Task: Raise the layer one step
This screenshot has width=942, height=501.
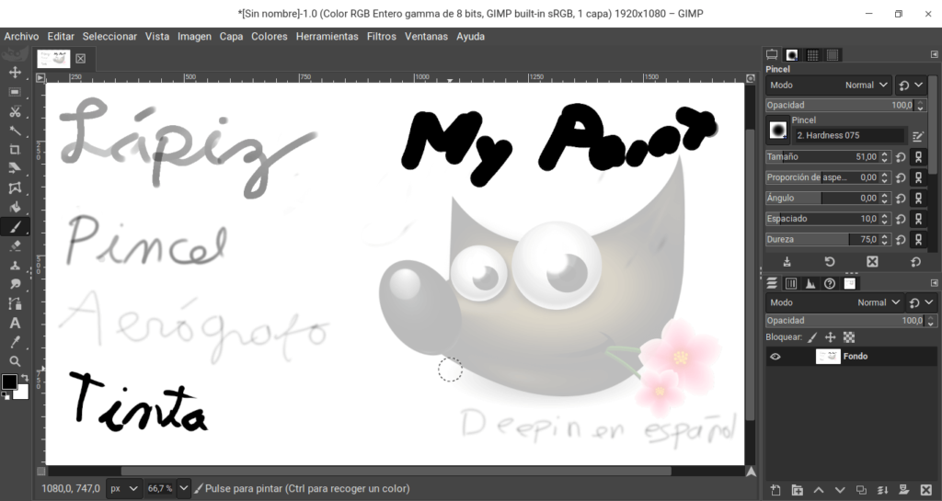Action: pyautogui.click(x=818, y=490)
